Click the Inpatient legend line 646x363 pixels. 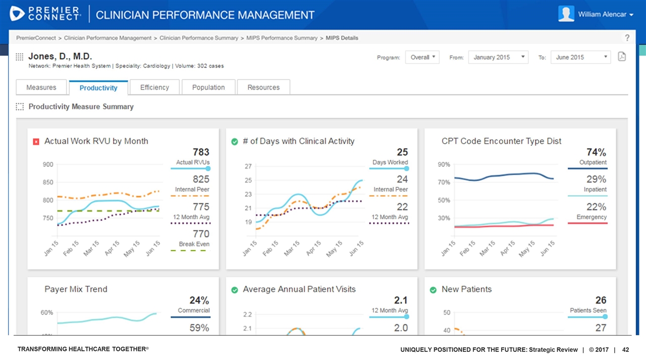[x=587, y=196]
